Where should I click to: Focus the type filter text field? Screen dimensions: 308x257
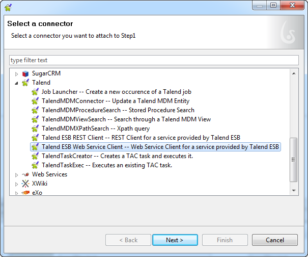point(154,60)
